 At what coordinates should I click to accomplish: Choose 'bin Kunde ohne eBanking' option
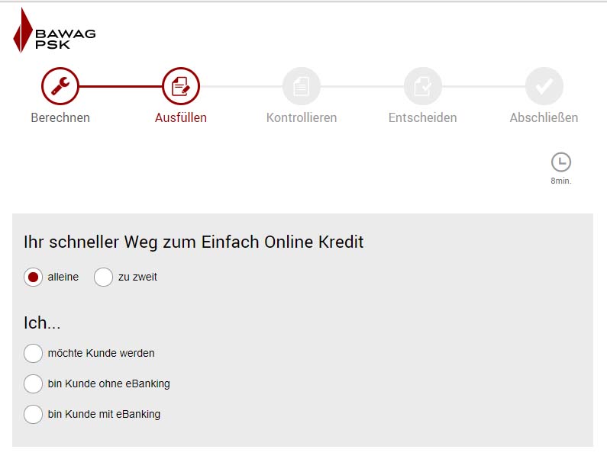[33, 383]
